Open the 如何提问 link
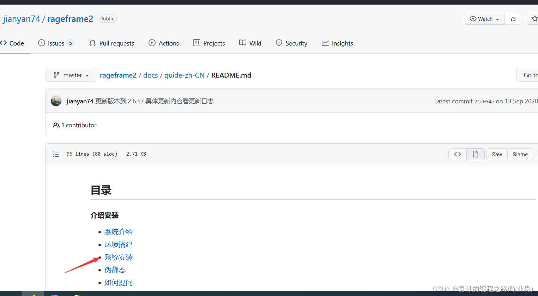The width and height of the screenshot is (538, 296). (119, 283)
